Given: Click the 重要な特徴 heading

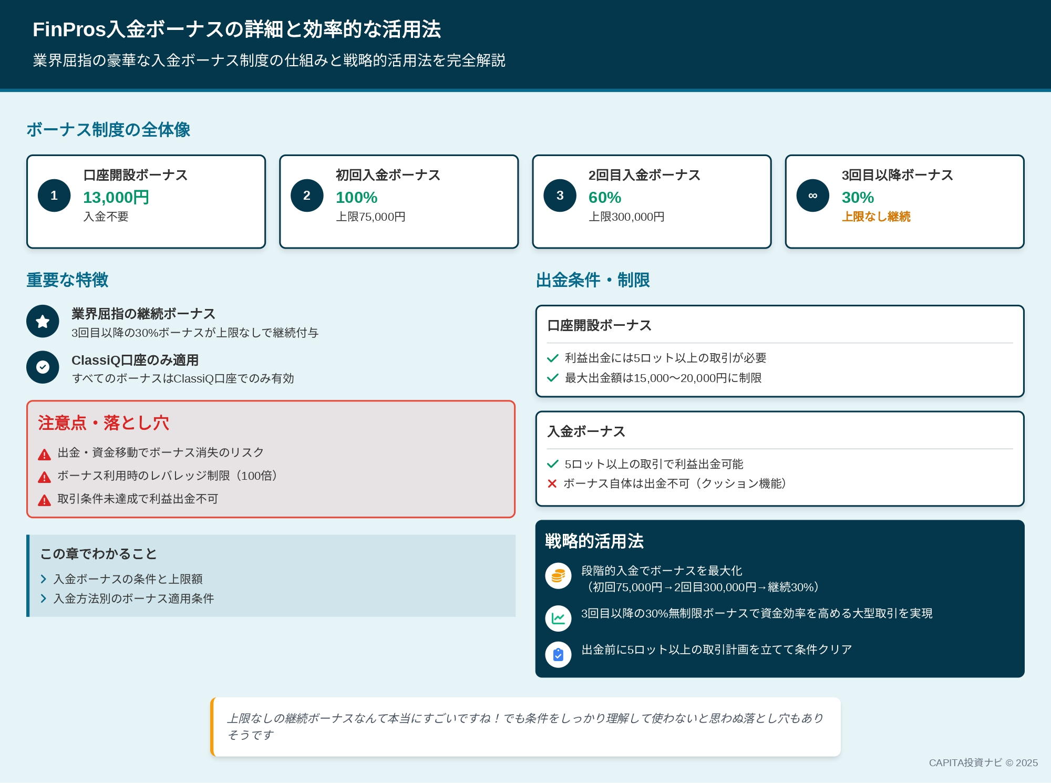Looking at the screenshot, I should pos(67,280).
